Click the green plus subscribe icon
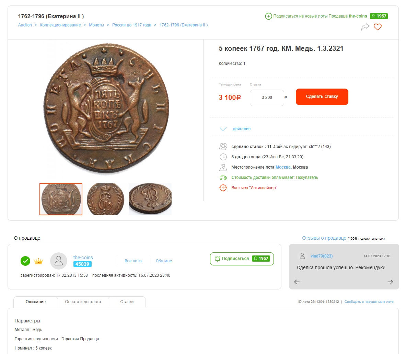 coord(268,16)
